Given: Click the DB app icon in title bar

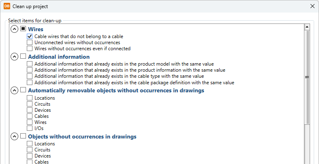Looking at the screenshot, I should (7, 6).
